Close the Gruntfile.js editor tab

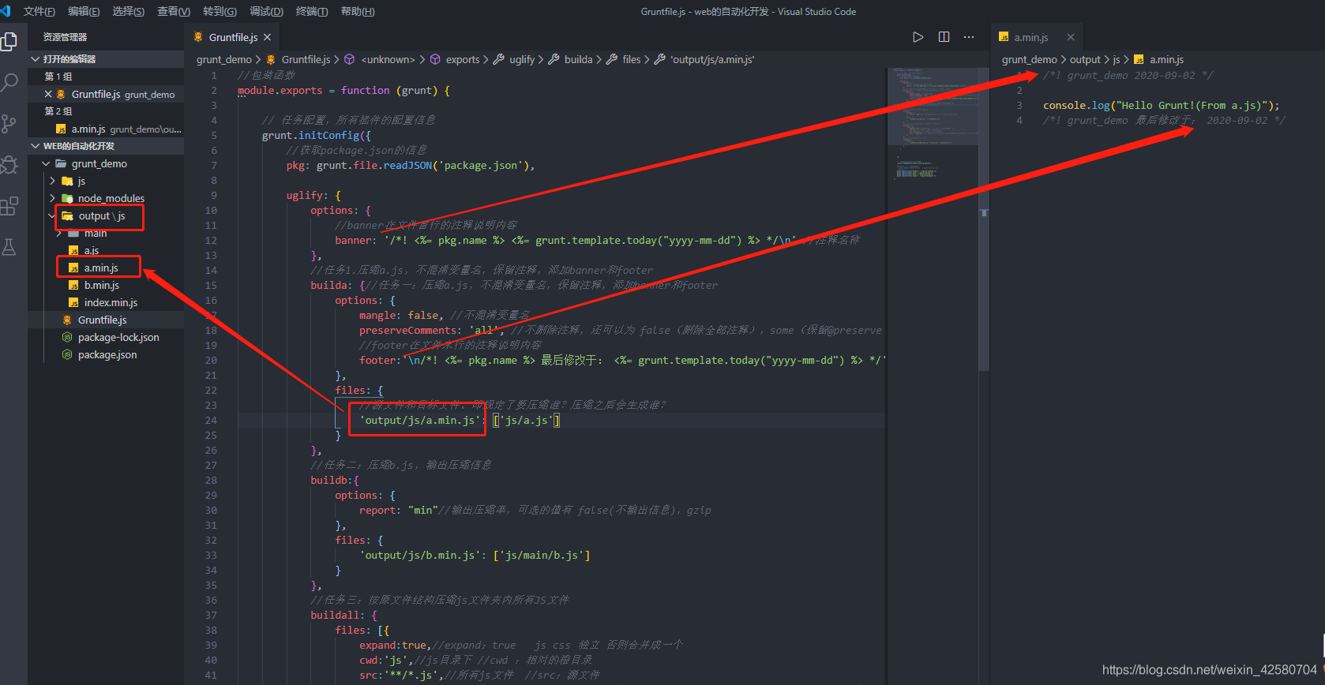click(x=268, y=37)
